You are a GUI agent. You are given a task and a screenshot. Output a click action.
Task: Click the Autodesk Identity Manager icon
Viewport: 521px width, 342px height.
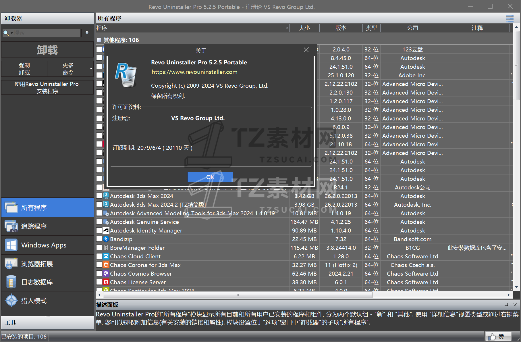pyautogui.click(x=106, y=230)
